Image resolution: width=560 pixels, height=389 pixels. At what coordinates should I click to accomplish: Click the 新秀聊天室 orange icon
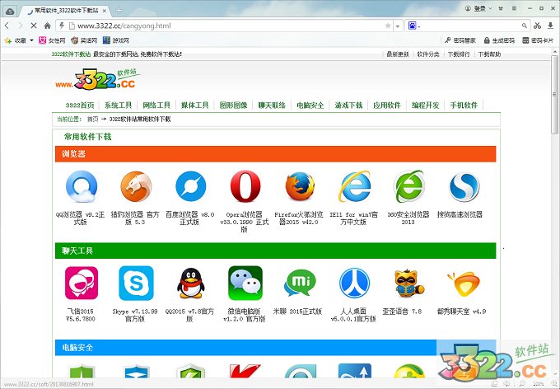coord(464,284)
